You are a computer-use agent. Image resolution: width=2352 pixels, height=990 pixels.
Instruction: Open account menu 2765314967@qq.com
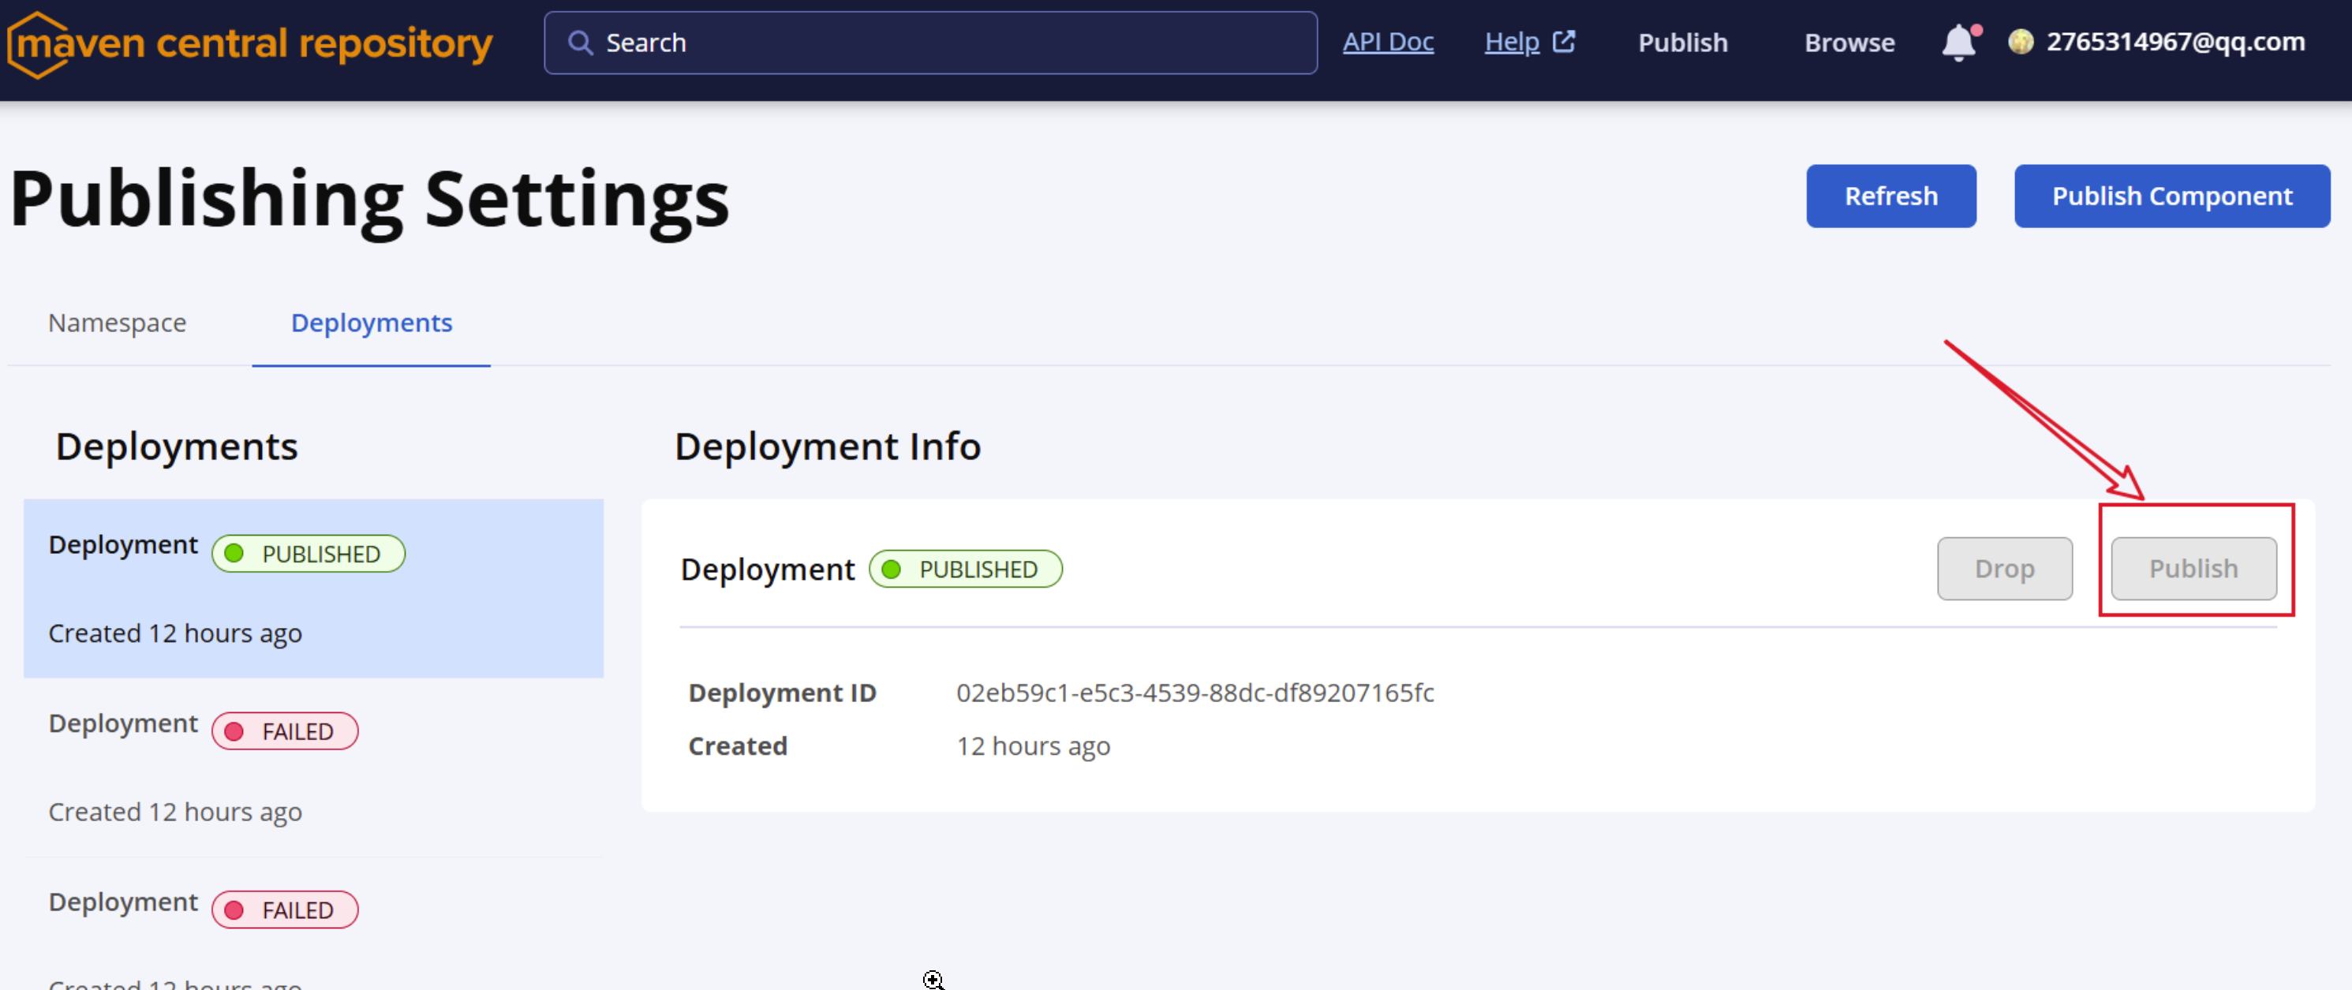click(2174, 42)
